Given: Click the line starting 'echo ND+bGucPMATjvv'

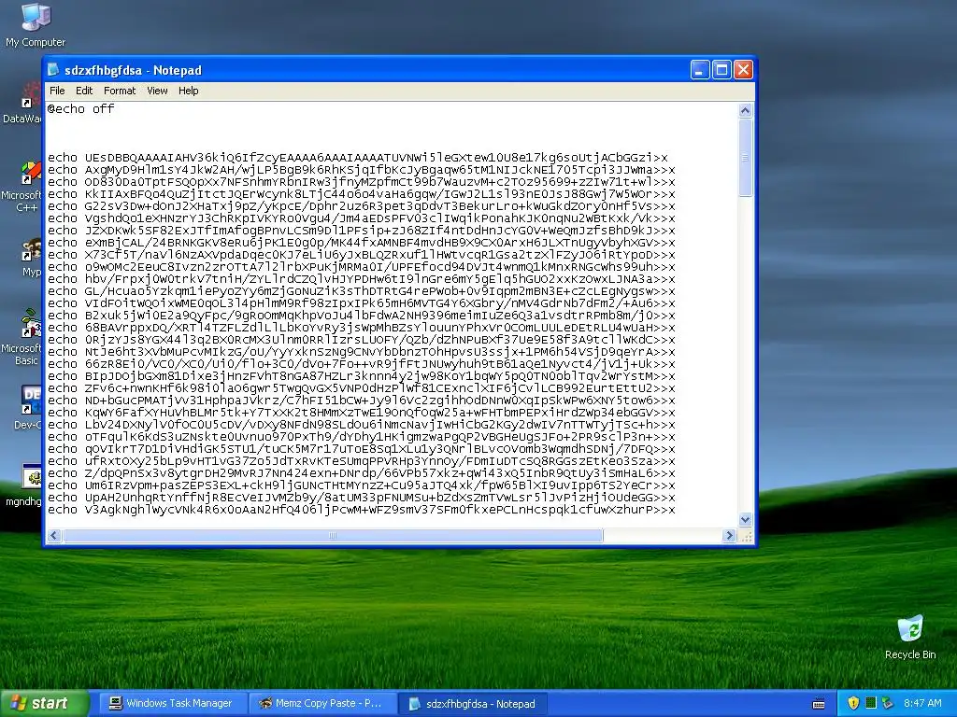Looking at the screenshot, I should click(362, 401).
